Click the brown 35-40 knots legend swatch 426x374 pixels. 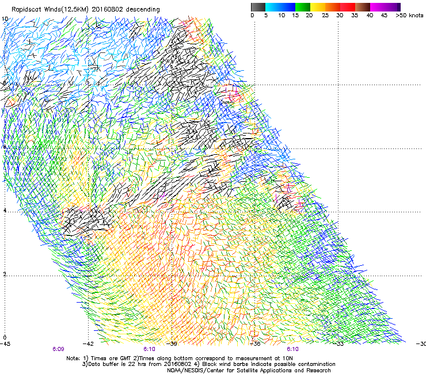pos(363,7)
